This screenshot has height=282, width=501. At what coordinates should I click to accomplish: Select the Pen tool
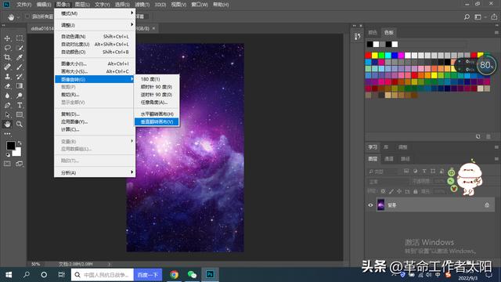tap(7, 105)
